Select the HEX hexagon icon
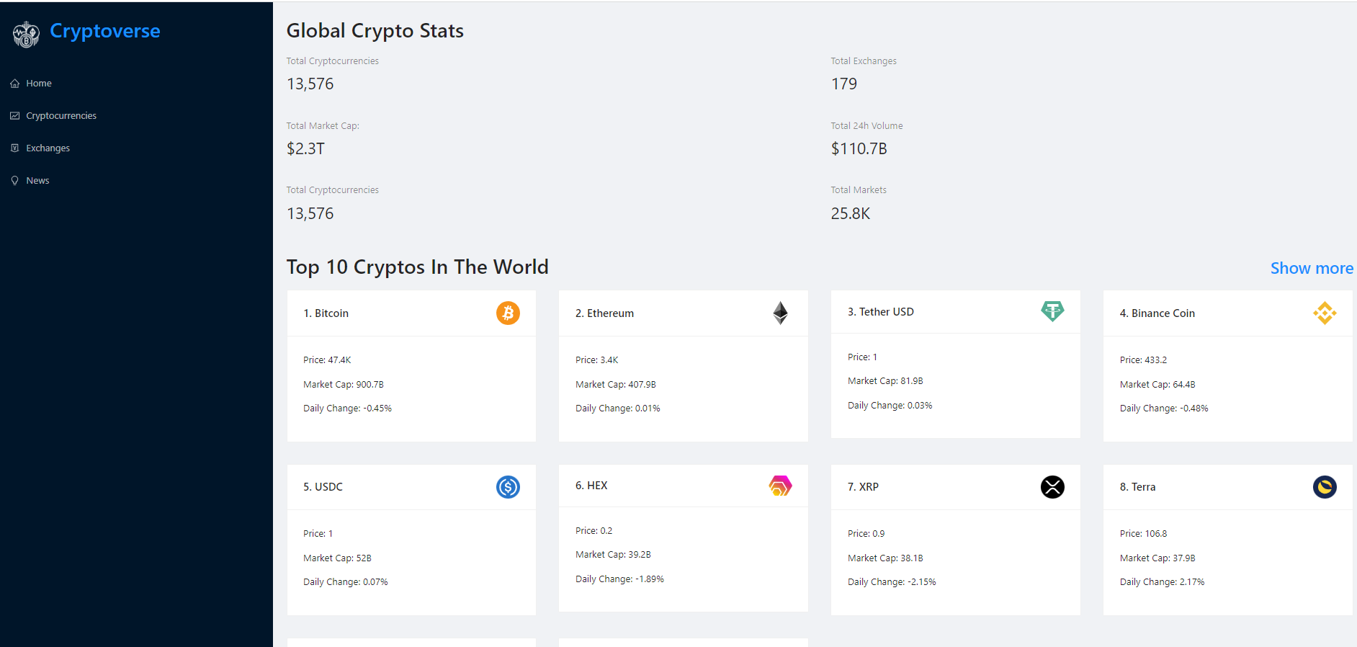The image size is (1357, 647). (780, 486)
